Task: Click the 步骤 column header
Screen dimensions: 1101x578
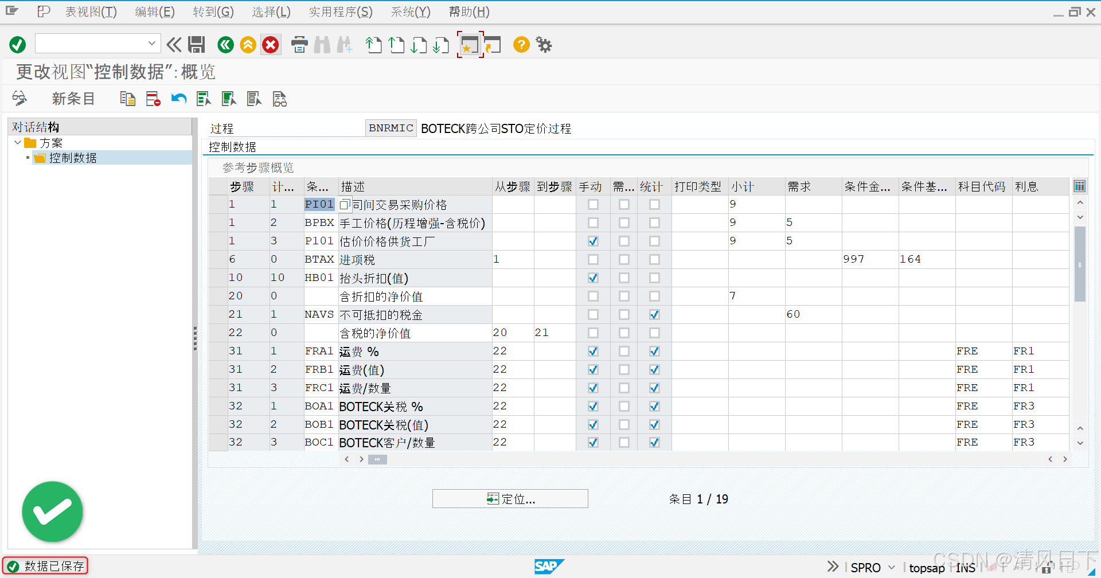Action: [x=248, y=186]
